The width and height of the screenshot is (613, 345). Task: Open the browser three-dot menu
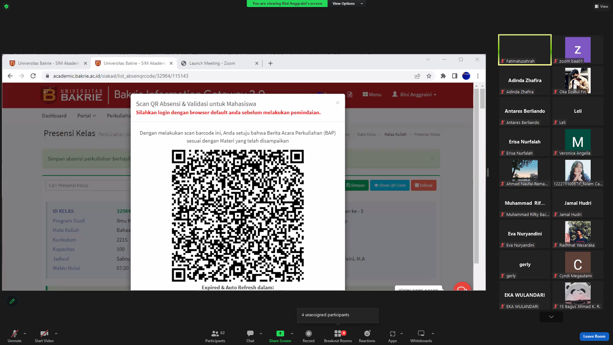(478, 76)
